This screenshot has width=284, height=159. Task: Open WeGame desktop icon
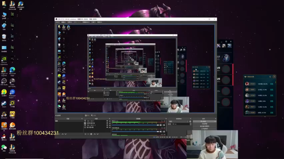pyautogui.click(x=4, y=115)
